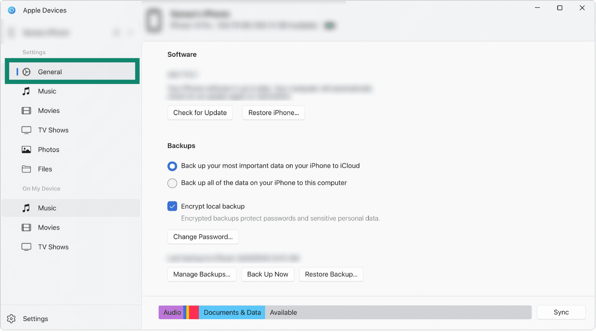The height and width of the screenshot is (332, 596).
Task: Open Photos sync settings
Action: [71, 150]
